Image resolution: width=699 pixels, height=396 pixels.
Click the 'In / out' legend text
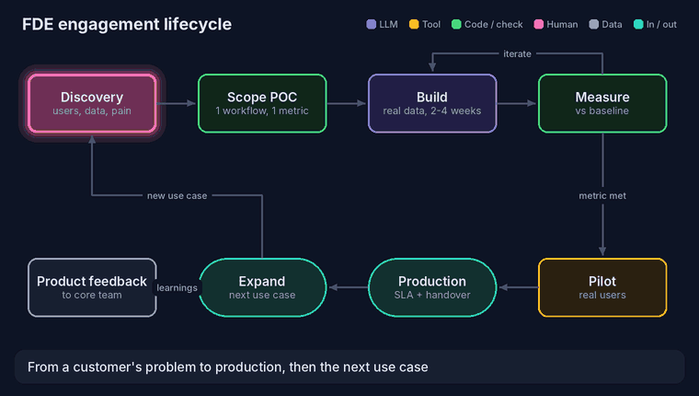pyautogui.click(x=661, y=24)
